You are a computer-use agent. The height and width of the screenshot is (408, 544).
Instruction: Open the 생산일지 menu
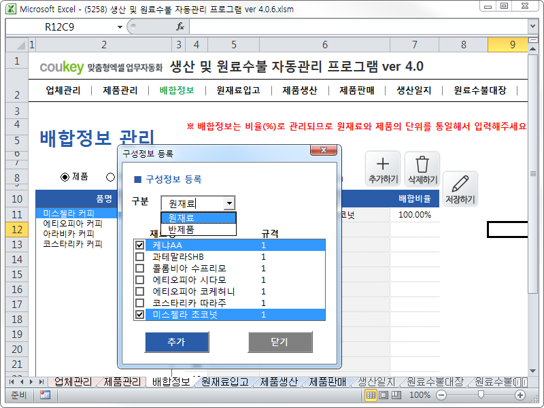coord(414,90)
